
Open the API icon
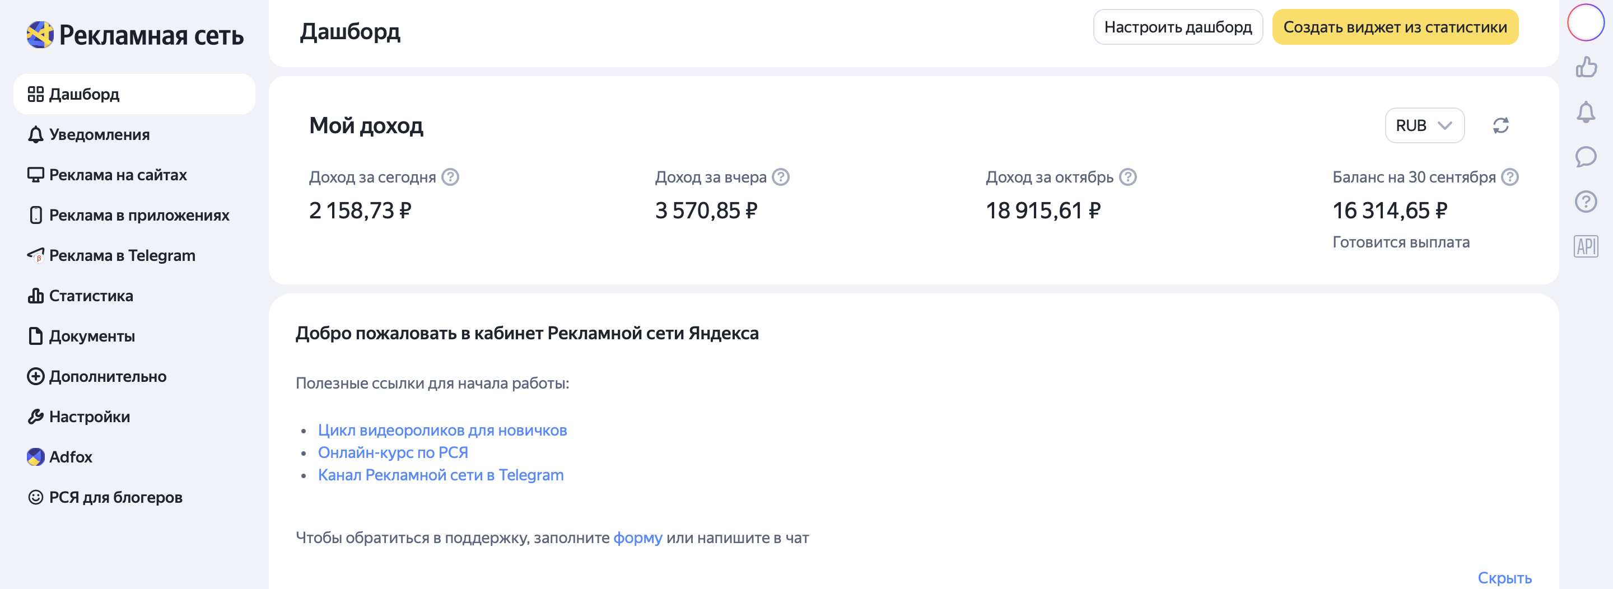(1586, 246)
